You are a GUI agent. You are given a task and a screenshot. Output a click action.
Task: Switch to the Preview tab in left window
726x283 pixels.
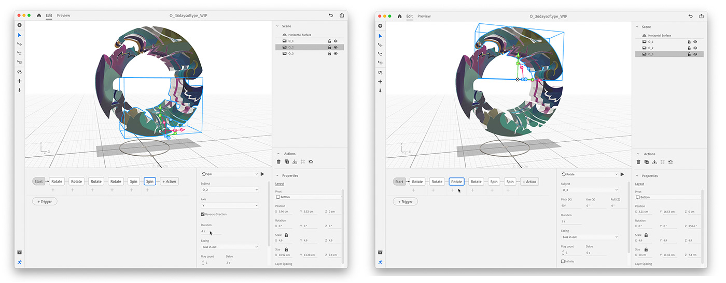tap(64, 16)
